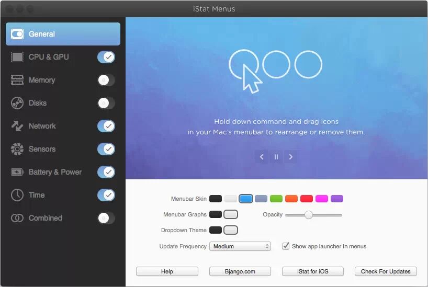Switch off the Time toggle
This screenshot has width=428, height=287.
click(106, 195)
